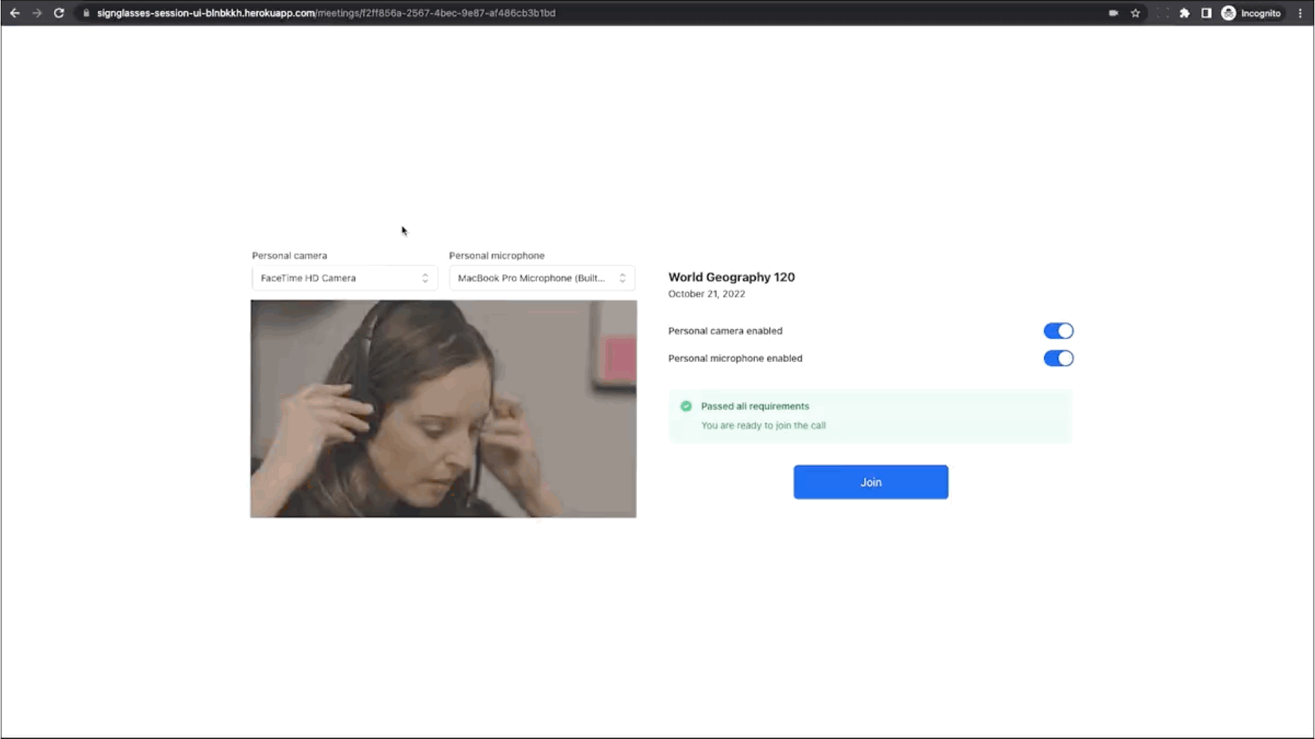Open Chrome three-dot menu
The image size is (1315, 739).
point(1300,13)
